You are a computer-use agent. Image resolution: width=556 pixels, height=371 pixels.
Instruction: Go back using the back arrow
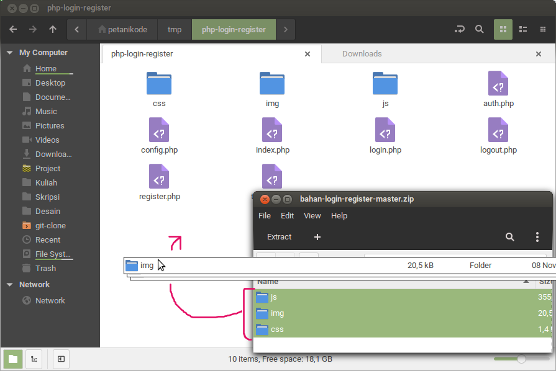point(13,29)
